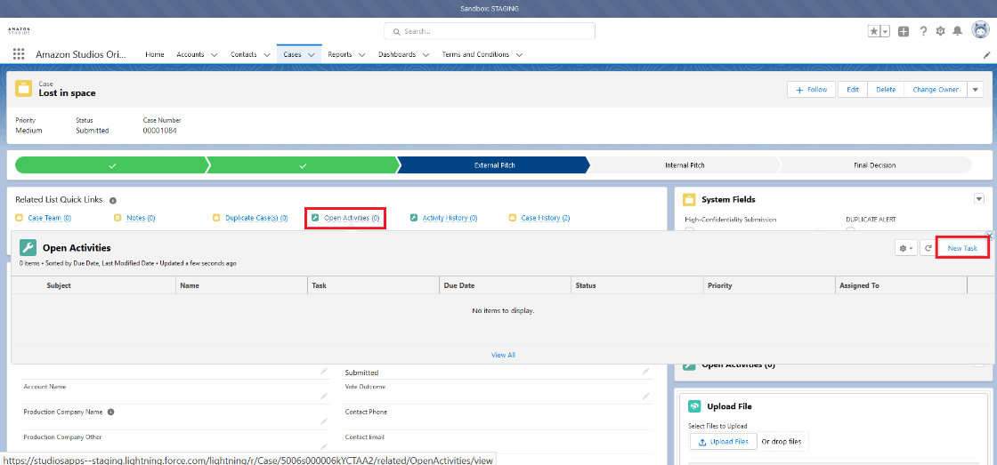Open list view controls gear dropdown
Screen dimensions: 997x465
pos(905,248)
